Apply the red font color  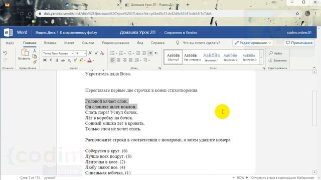coord(90,60)
